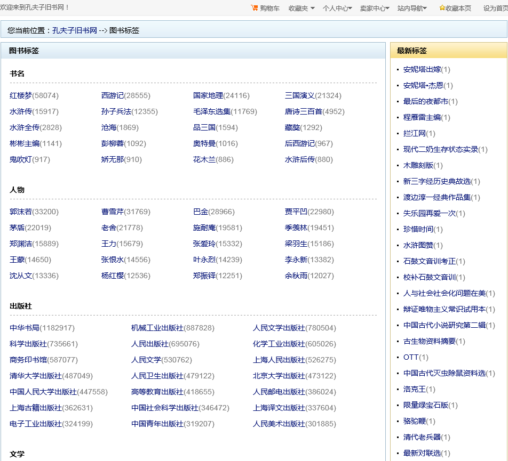508x461 pixels.
Task: Click the 人民美术出版社 tag
Action: click(x=279, y=424)
